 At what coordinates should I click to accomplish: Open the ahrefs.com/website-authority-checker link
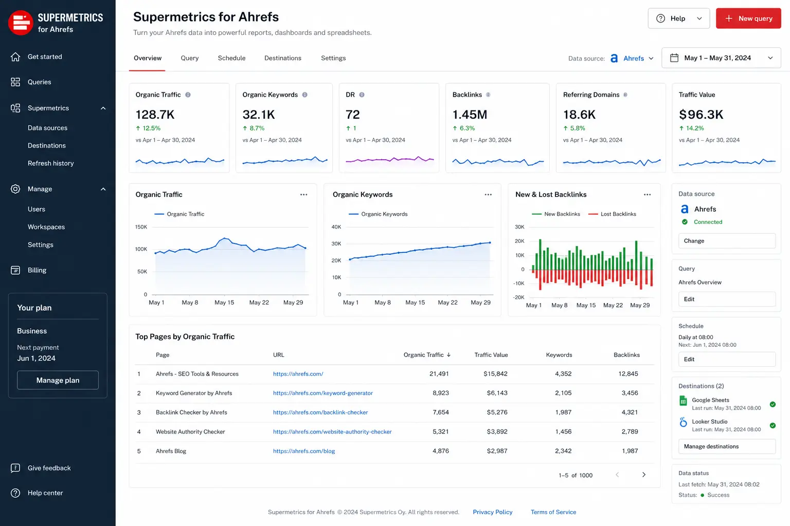(x=332, y=432)
